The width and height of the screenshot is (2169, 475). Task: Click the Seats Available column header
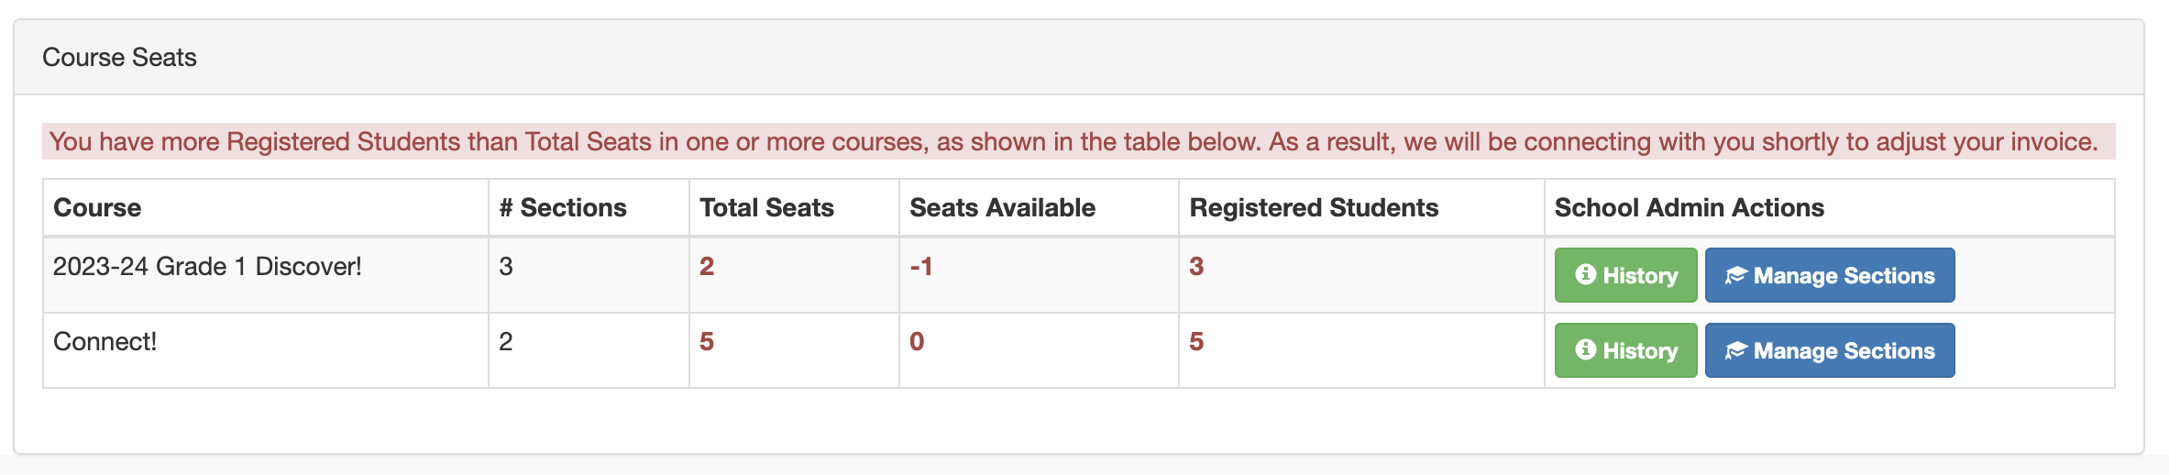(1002, 208)
